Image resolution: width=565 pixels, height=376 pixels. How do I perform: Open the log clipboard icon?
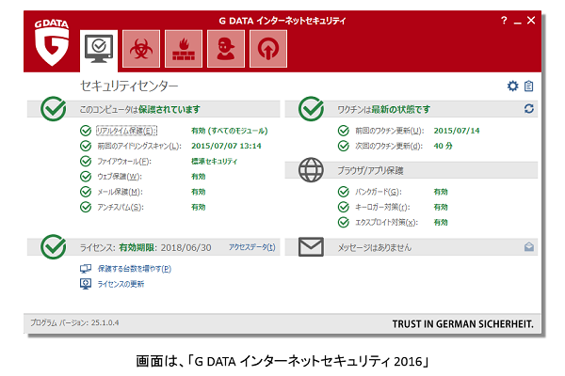529,86
